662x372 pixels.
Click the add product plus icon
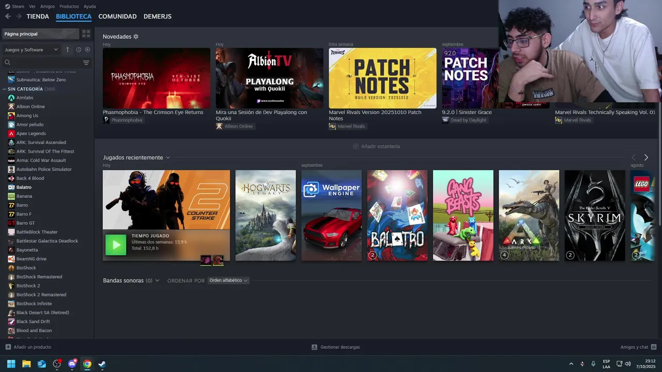pyautogui.click(x=8, y=347)
